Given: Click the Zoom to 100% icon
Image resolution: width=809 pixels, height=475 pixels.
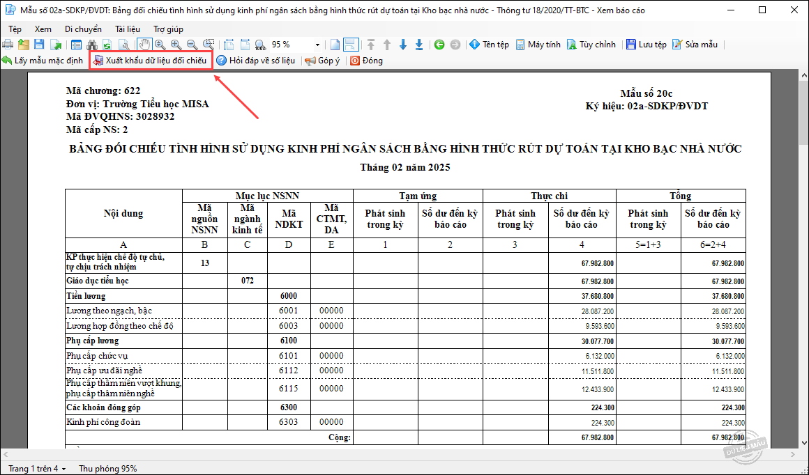Looking at the screenshot, I should pos(260,45).
